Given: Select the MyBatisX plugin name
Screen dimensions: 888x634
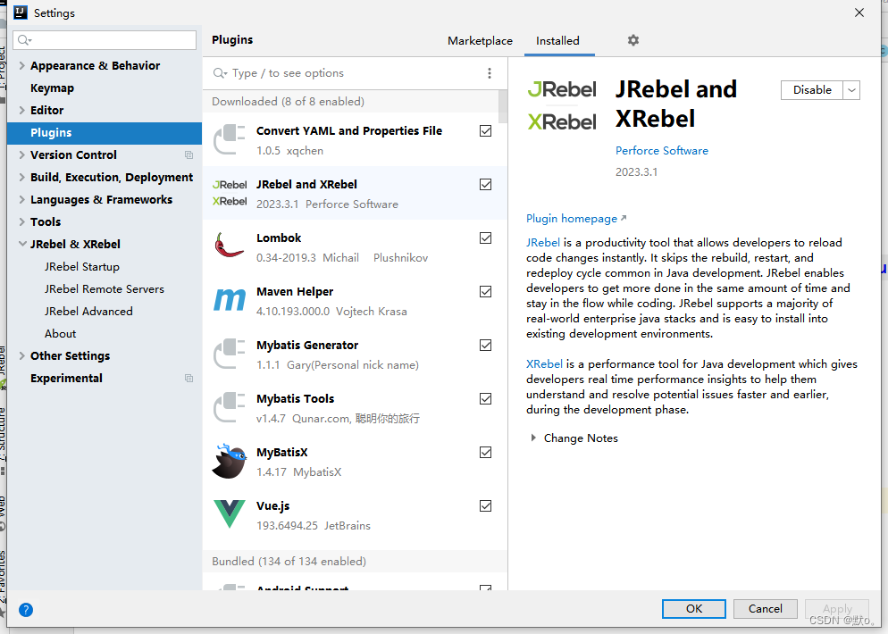Looking at the screenshot, I should point(282,453).
